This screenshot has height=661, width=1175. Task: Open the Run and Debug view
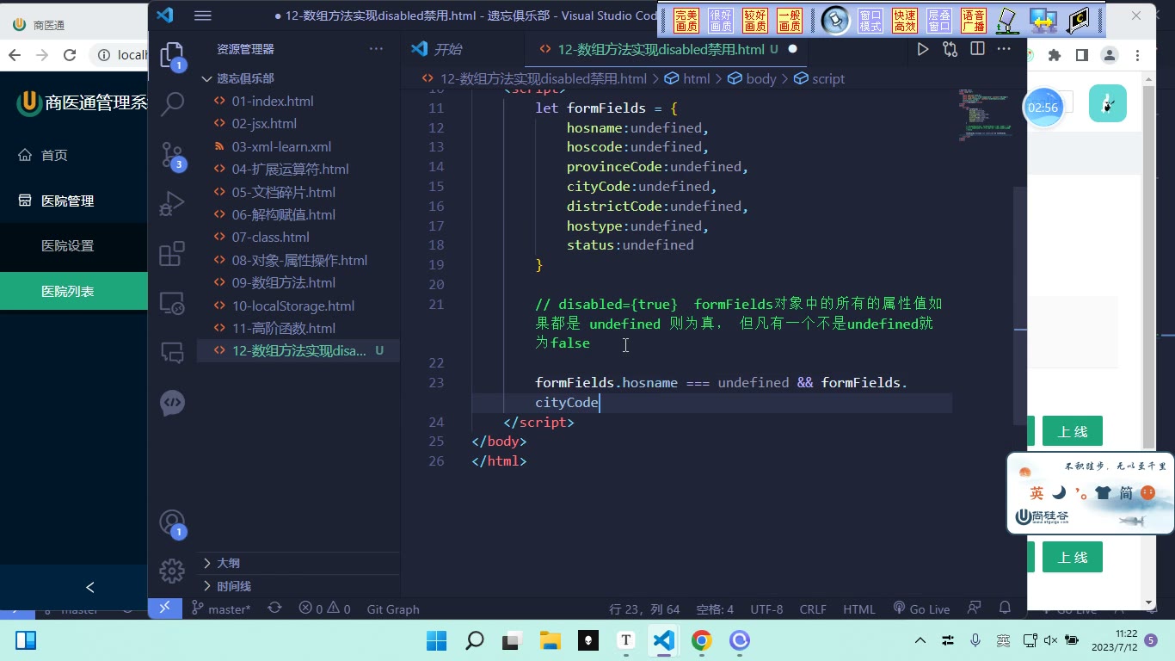(172, 204)
